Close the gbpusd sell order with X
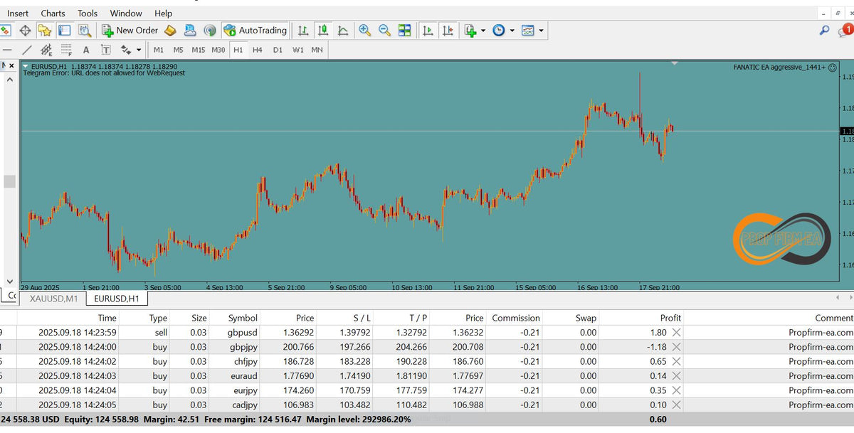854x433 pixels. click(x=676, y=332)
